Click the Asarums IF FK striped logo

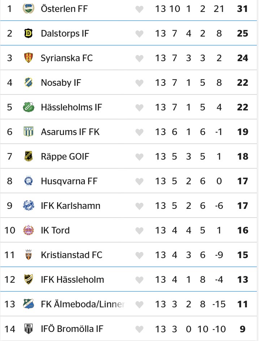click(x=28, y=132)
